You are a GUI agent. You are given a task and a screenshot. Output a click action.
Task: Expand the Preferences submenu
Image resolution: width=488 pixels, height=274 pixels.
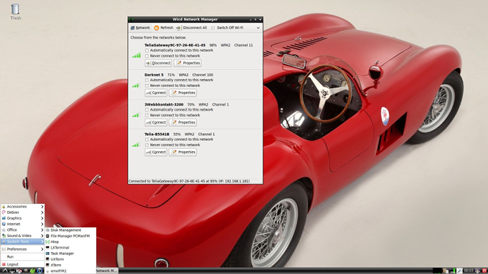tap(22, 249)
